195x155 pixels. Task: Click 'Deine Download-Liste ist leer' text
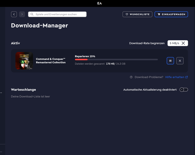click(x=31, y=96)
